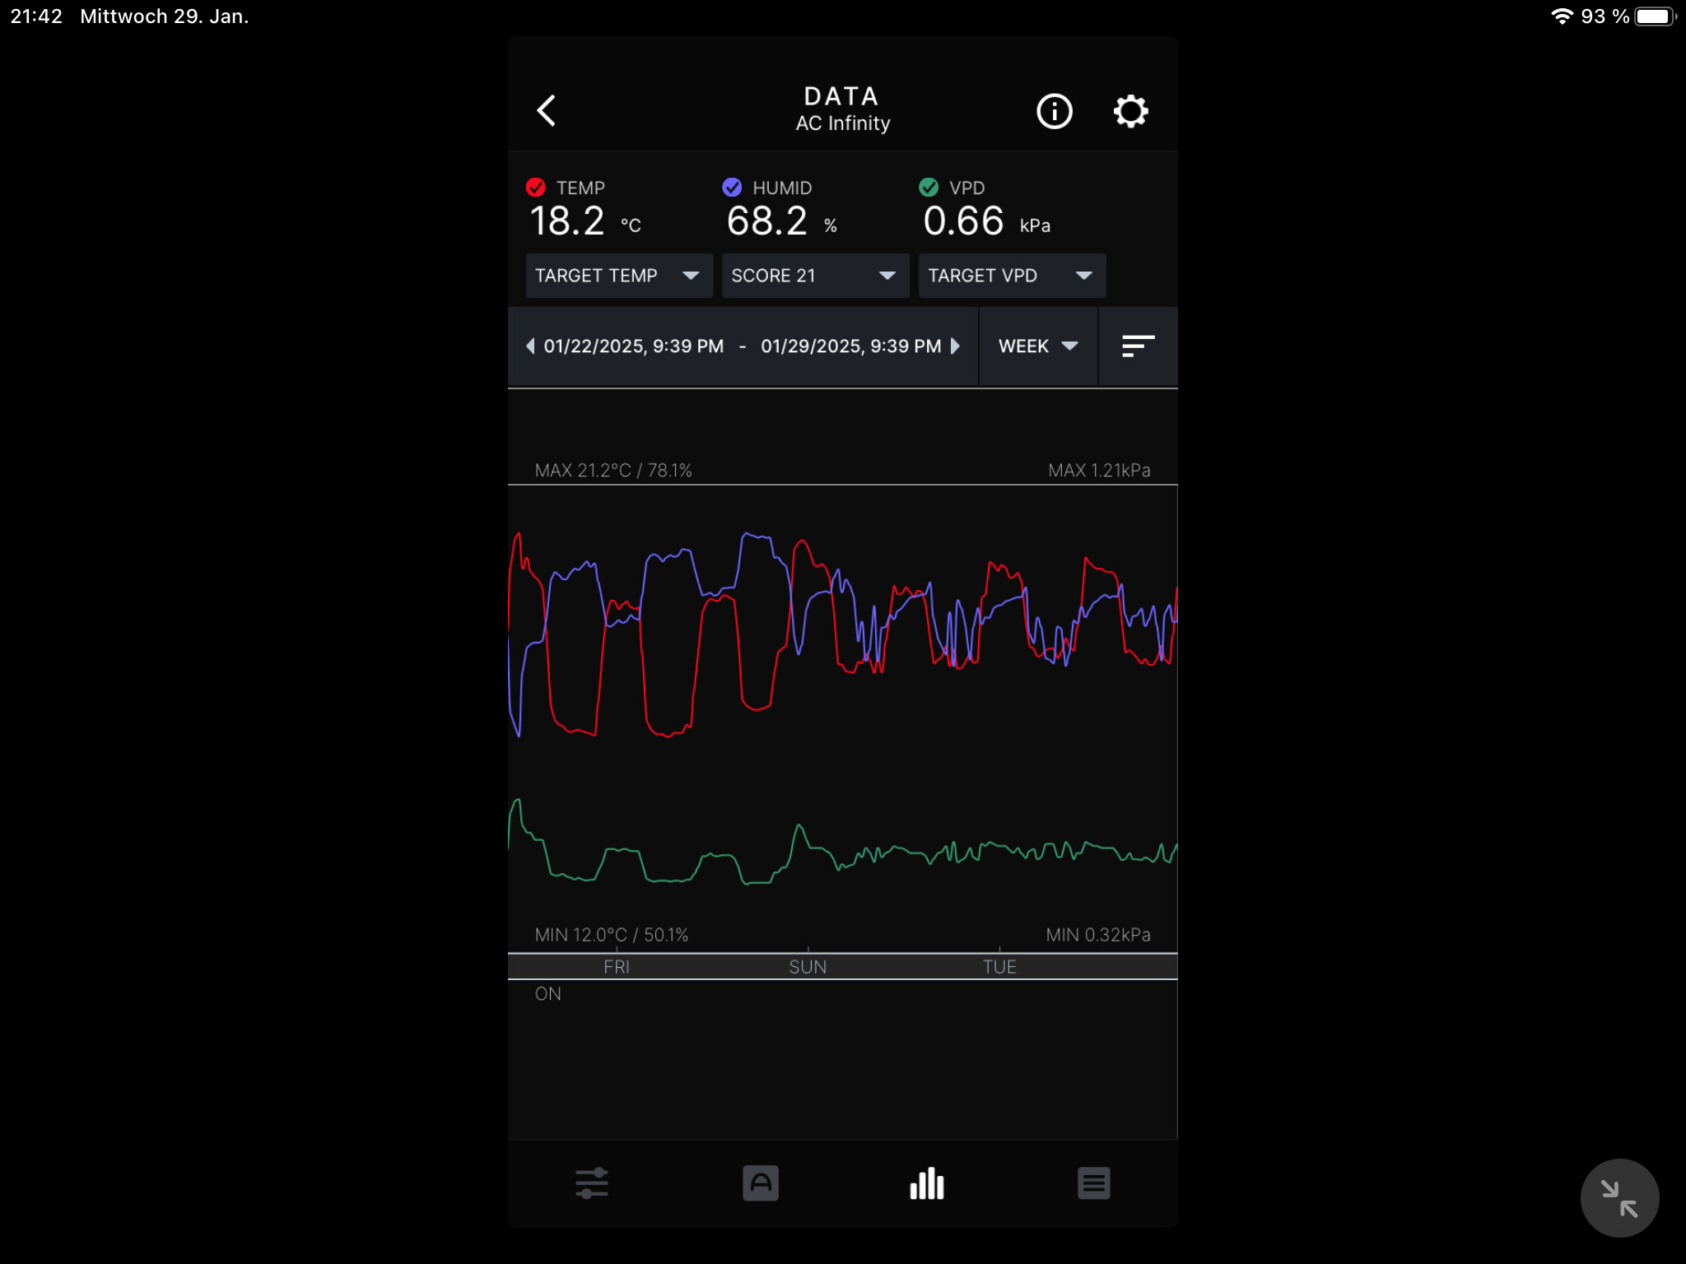Expand the TARGET VPD dropdown
Viewport: 1686px width, 1264px height.
pyautogui.click(x=1011, y=276)
